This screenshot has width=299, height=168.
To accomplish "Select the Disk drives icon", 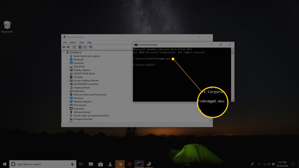I will pos(71,67).
